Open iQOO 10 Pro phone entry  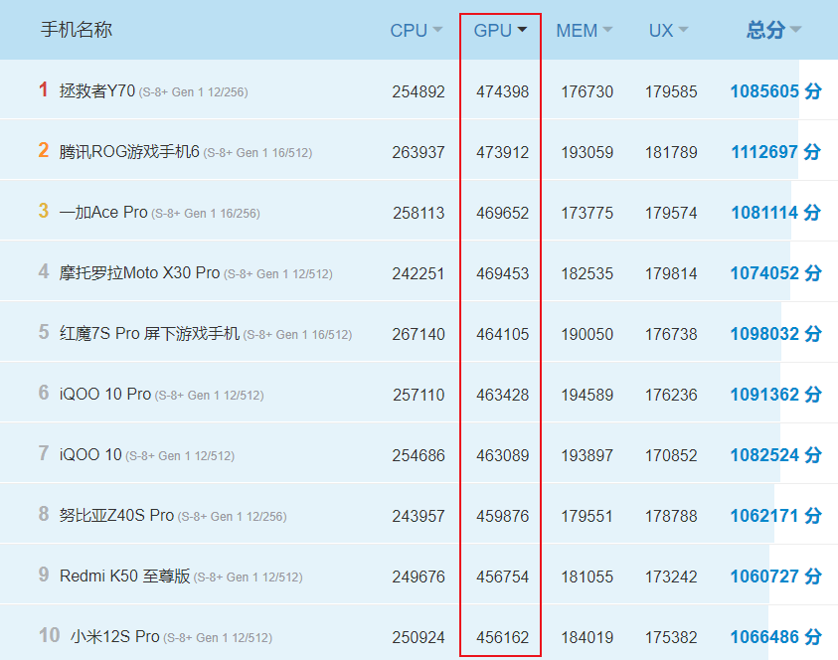(105, 395)
